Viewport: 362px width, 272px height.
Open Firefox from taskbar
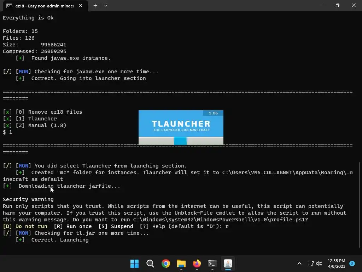click(197, 263)
